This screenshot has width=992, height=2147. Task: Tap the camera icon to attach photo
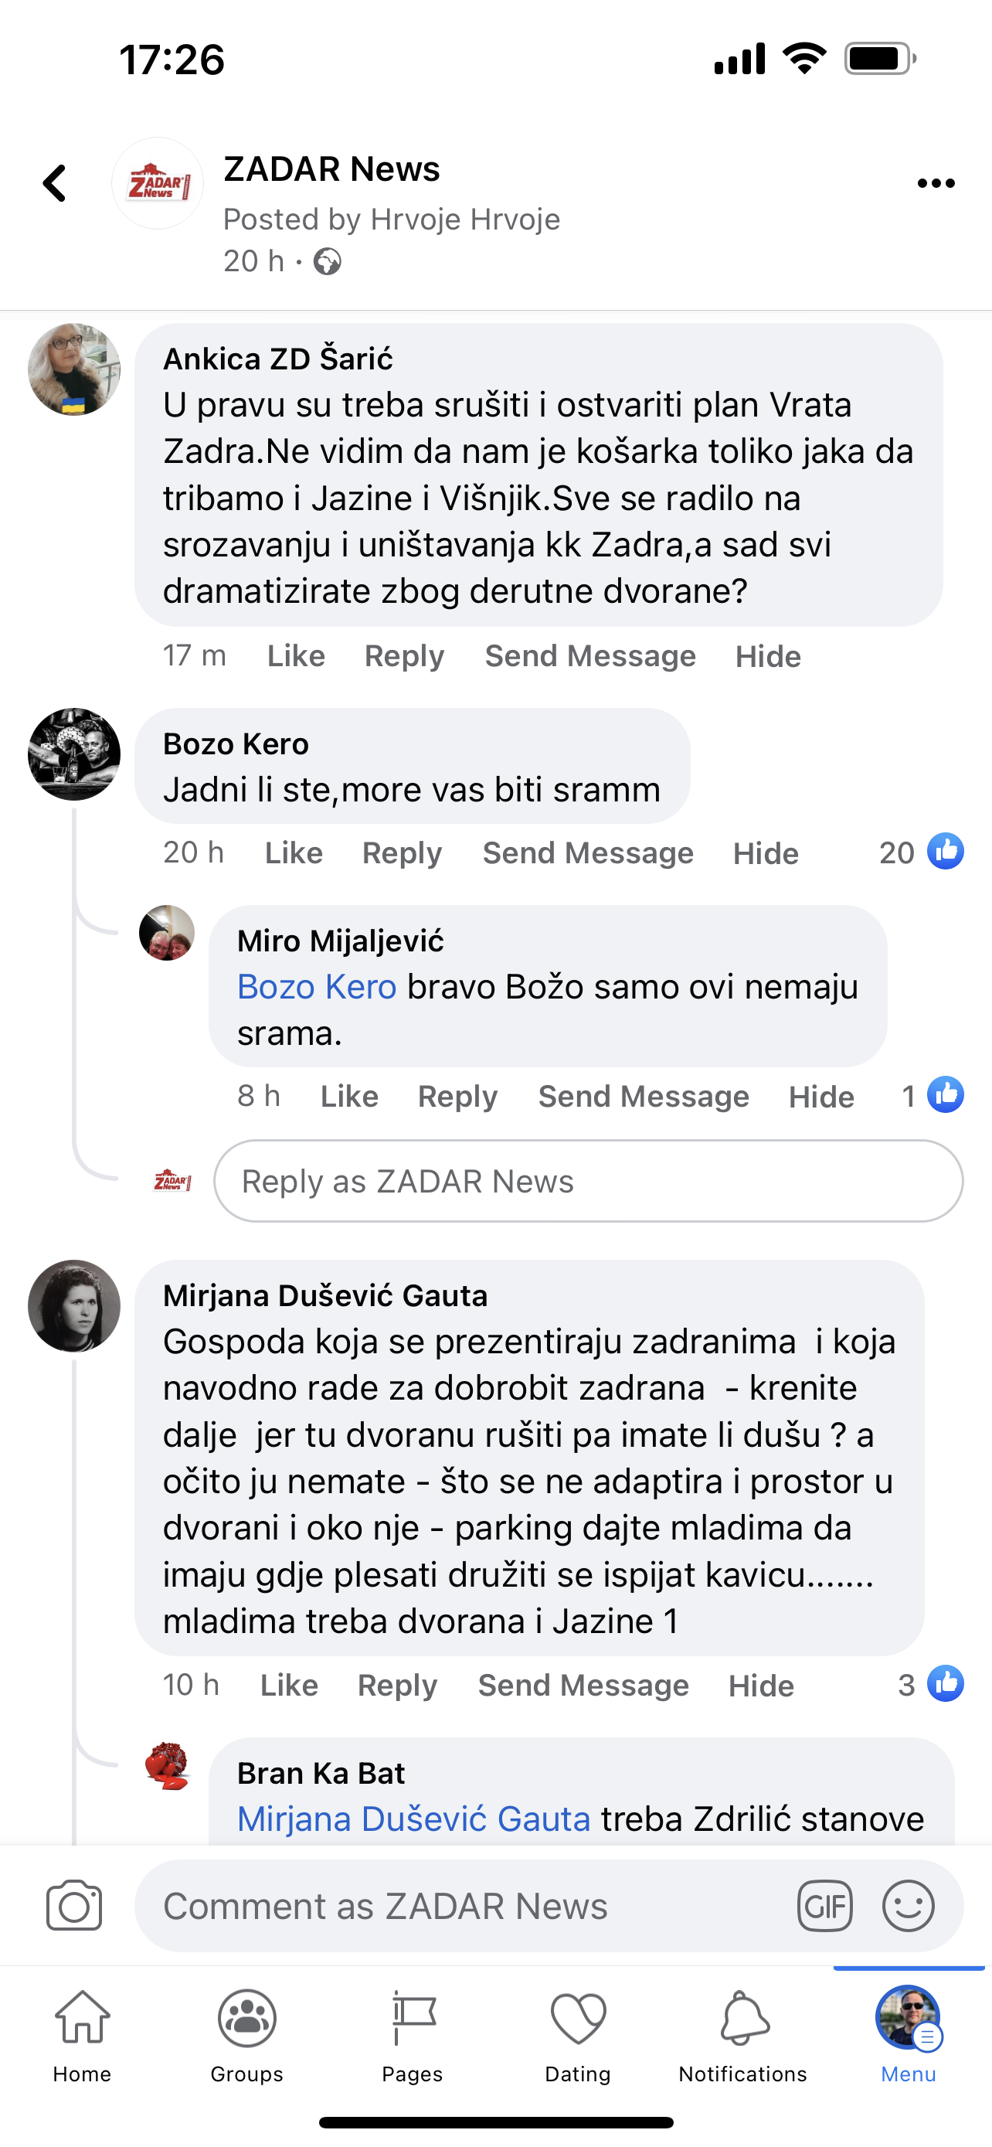pyautogui.click(x=74, y=1905)
